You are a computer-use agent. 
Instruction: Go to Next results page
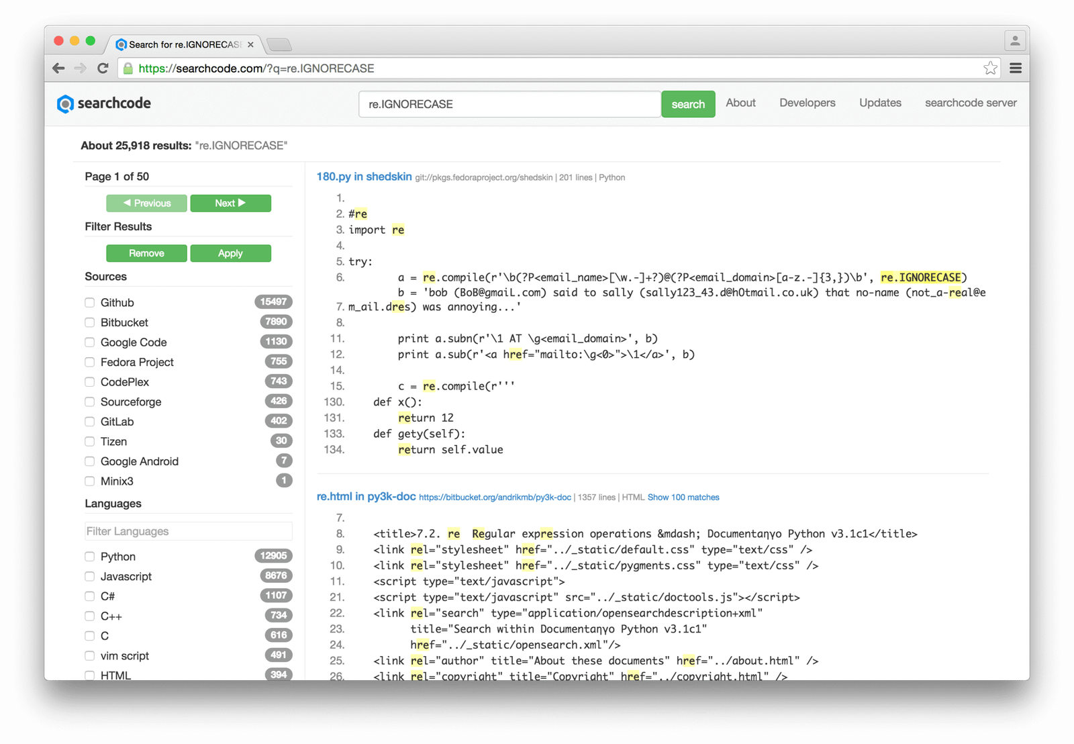coord(230,203)
